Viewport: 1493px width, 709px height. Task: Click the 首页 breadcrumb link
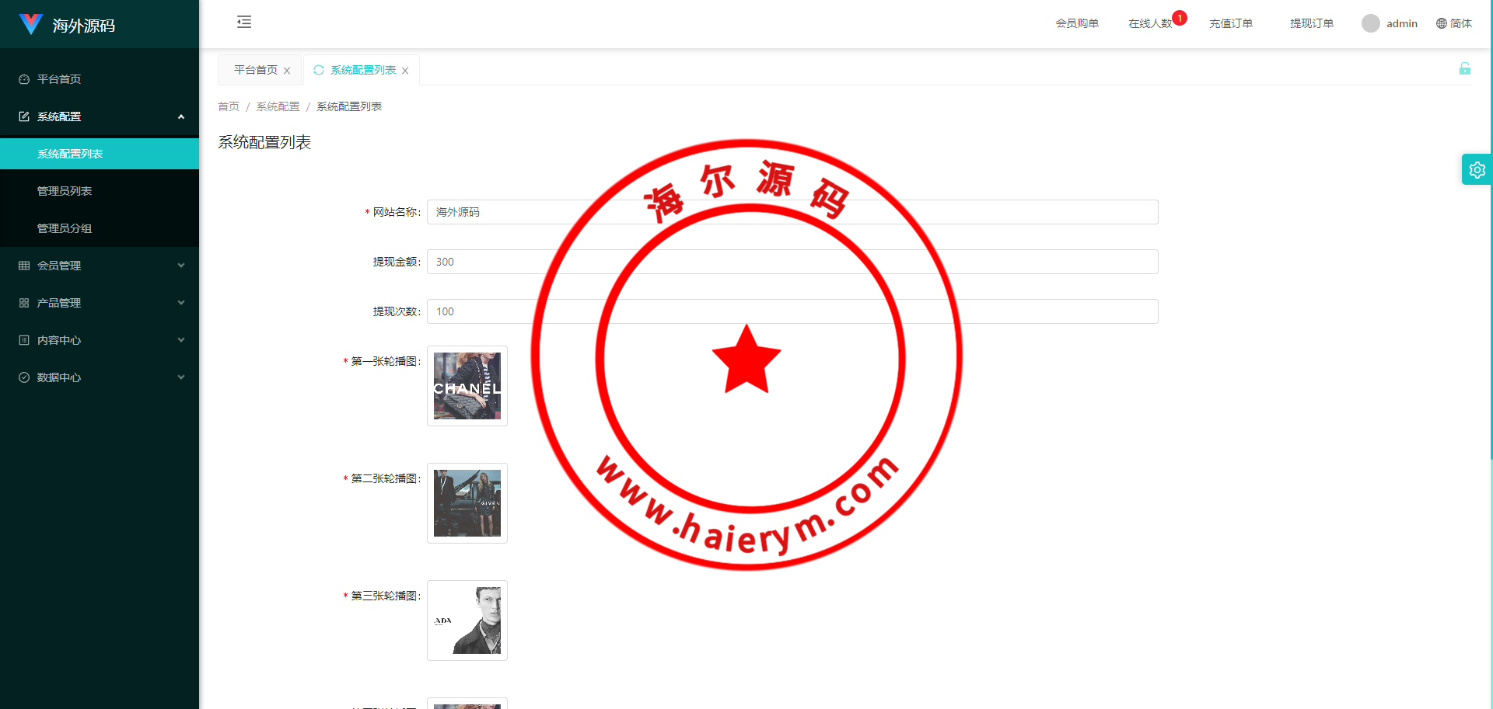tap(229, 106)
